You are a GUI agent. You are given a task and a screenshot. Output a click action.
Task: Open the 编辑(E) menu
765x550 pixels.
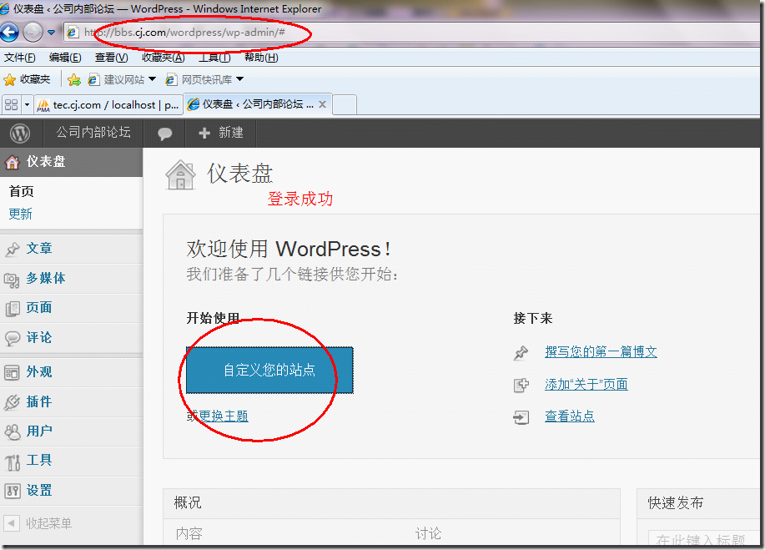[x=65, y=58]
